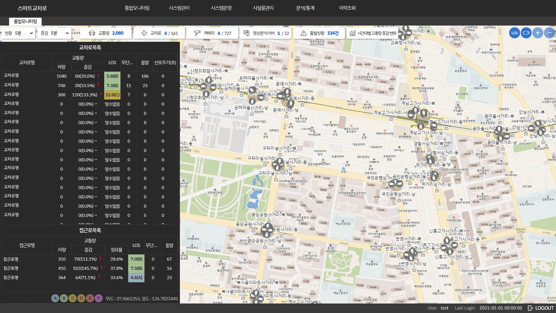The width and height of the screenshot is (556, 313).
Task: Open the 현황 5분 dropdown
Action: coord(18,33)
